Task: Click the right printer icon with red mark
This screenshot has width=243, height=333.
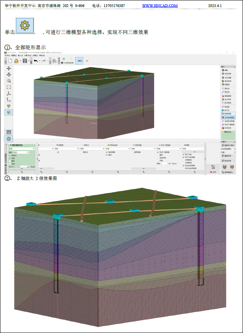Action: tap(232, 167)
